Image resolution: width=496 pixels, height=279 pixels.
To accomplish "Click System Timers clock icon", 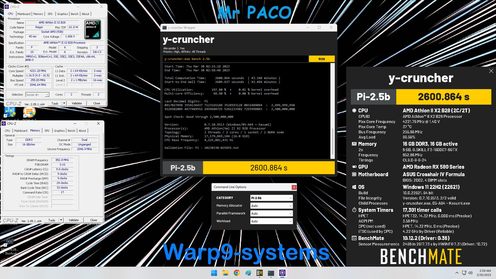I will (x=354, y=210).
